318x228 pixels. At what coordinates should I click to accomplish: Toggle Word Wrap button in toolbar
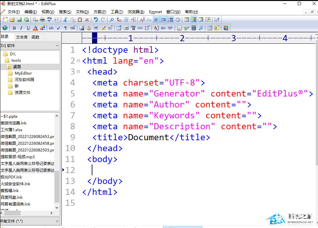click(156, 20)
